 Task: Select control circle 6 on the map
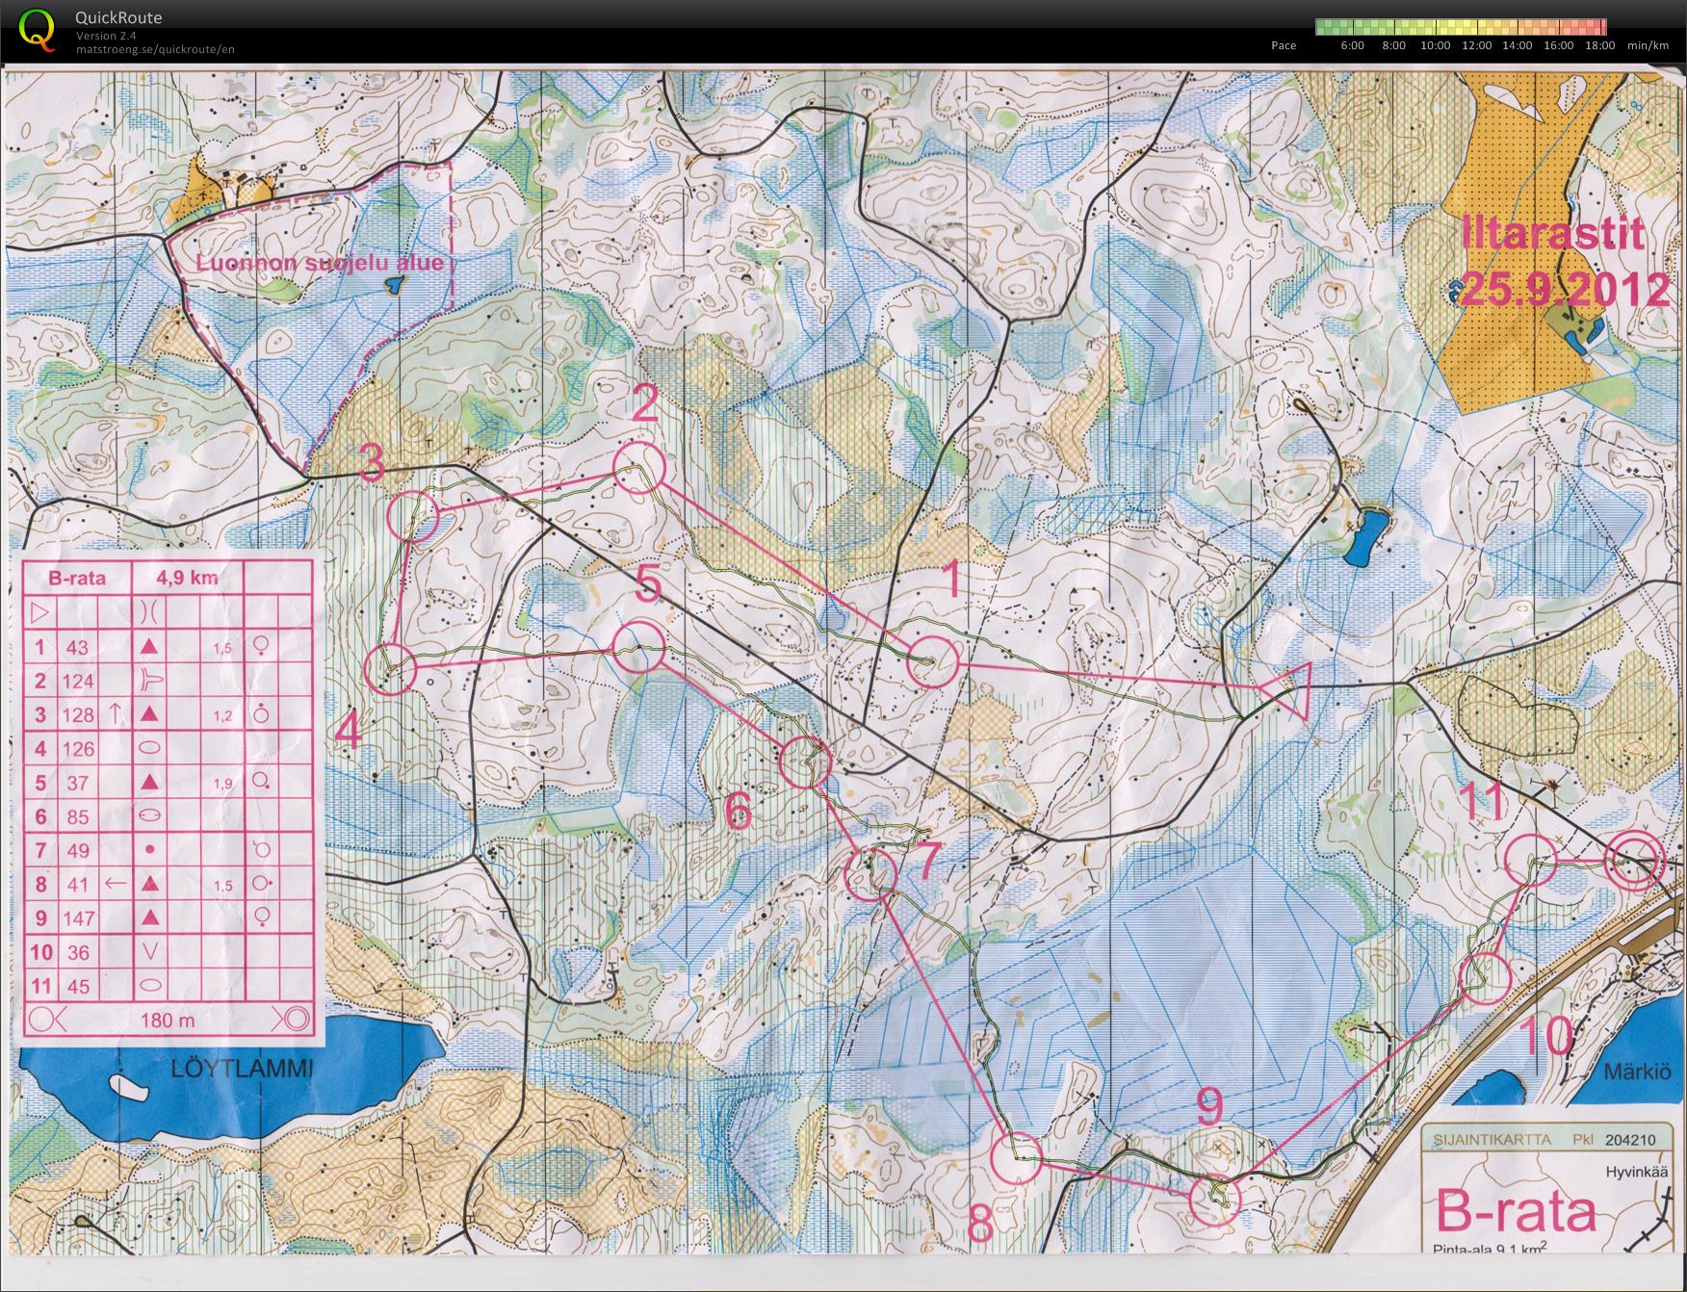pos(804,763)
